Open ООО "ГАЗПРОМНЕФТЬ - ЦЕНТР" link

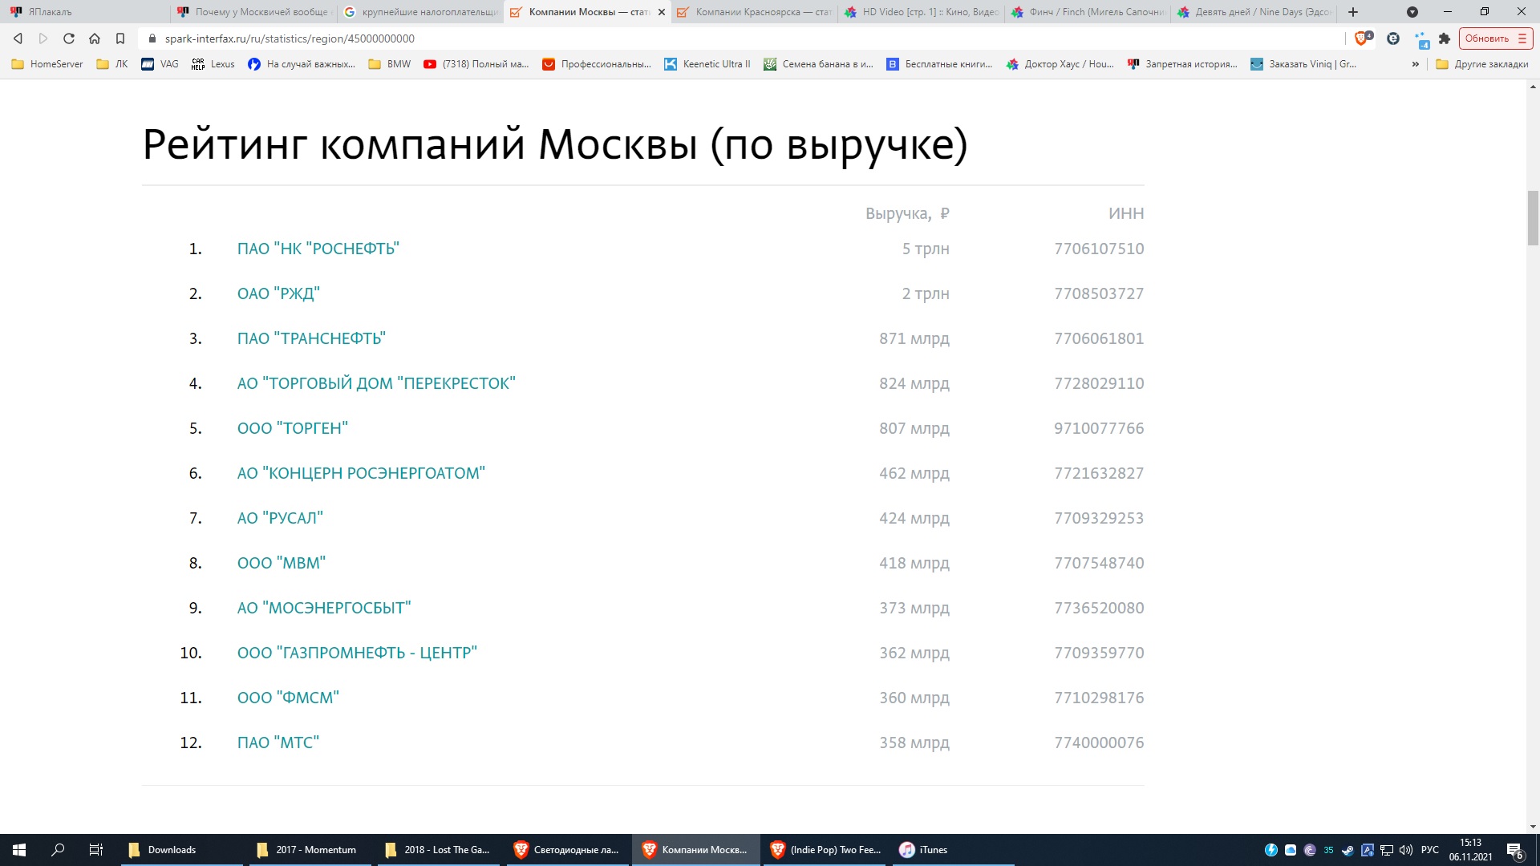click(357, 653)
